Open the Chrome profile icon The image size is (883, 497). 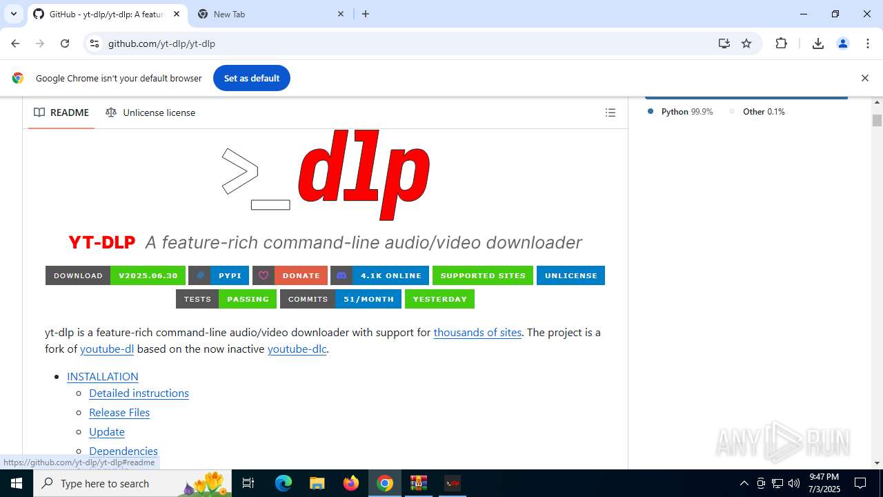click(843, 43)
